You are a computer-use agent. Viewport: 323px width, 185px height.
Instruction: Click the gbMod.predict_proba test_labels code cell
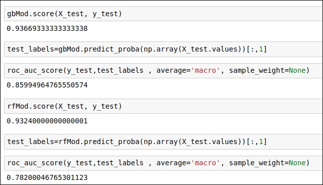pos(164,49)
